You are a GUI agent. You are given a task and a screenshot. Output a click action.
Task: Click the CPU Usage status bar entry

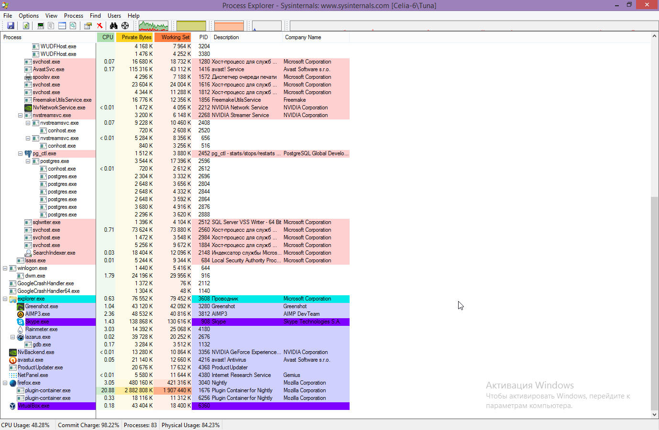coord(25,425)
